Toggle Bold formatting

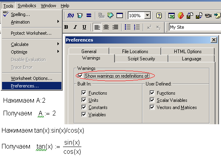click(x=66, y=27)
